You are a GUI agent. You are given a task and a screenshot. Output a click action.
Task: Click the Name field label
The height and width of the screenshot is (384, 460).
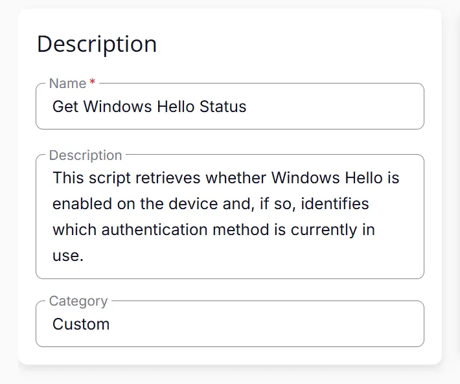pyautogui.click(x=67, y=84)
